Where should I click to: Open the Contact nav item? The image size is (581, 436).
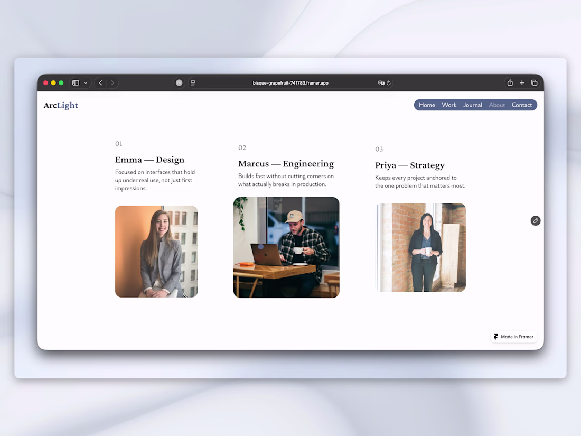[522, 105]
